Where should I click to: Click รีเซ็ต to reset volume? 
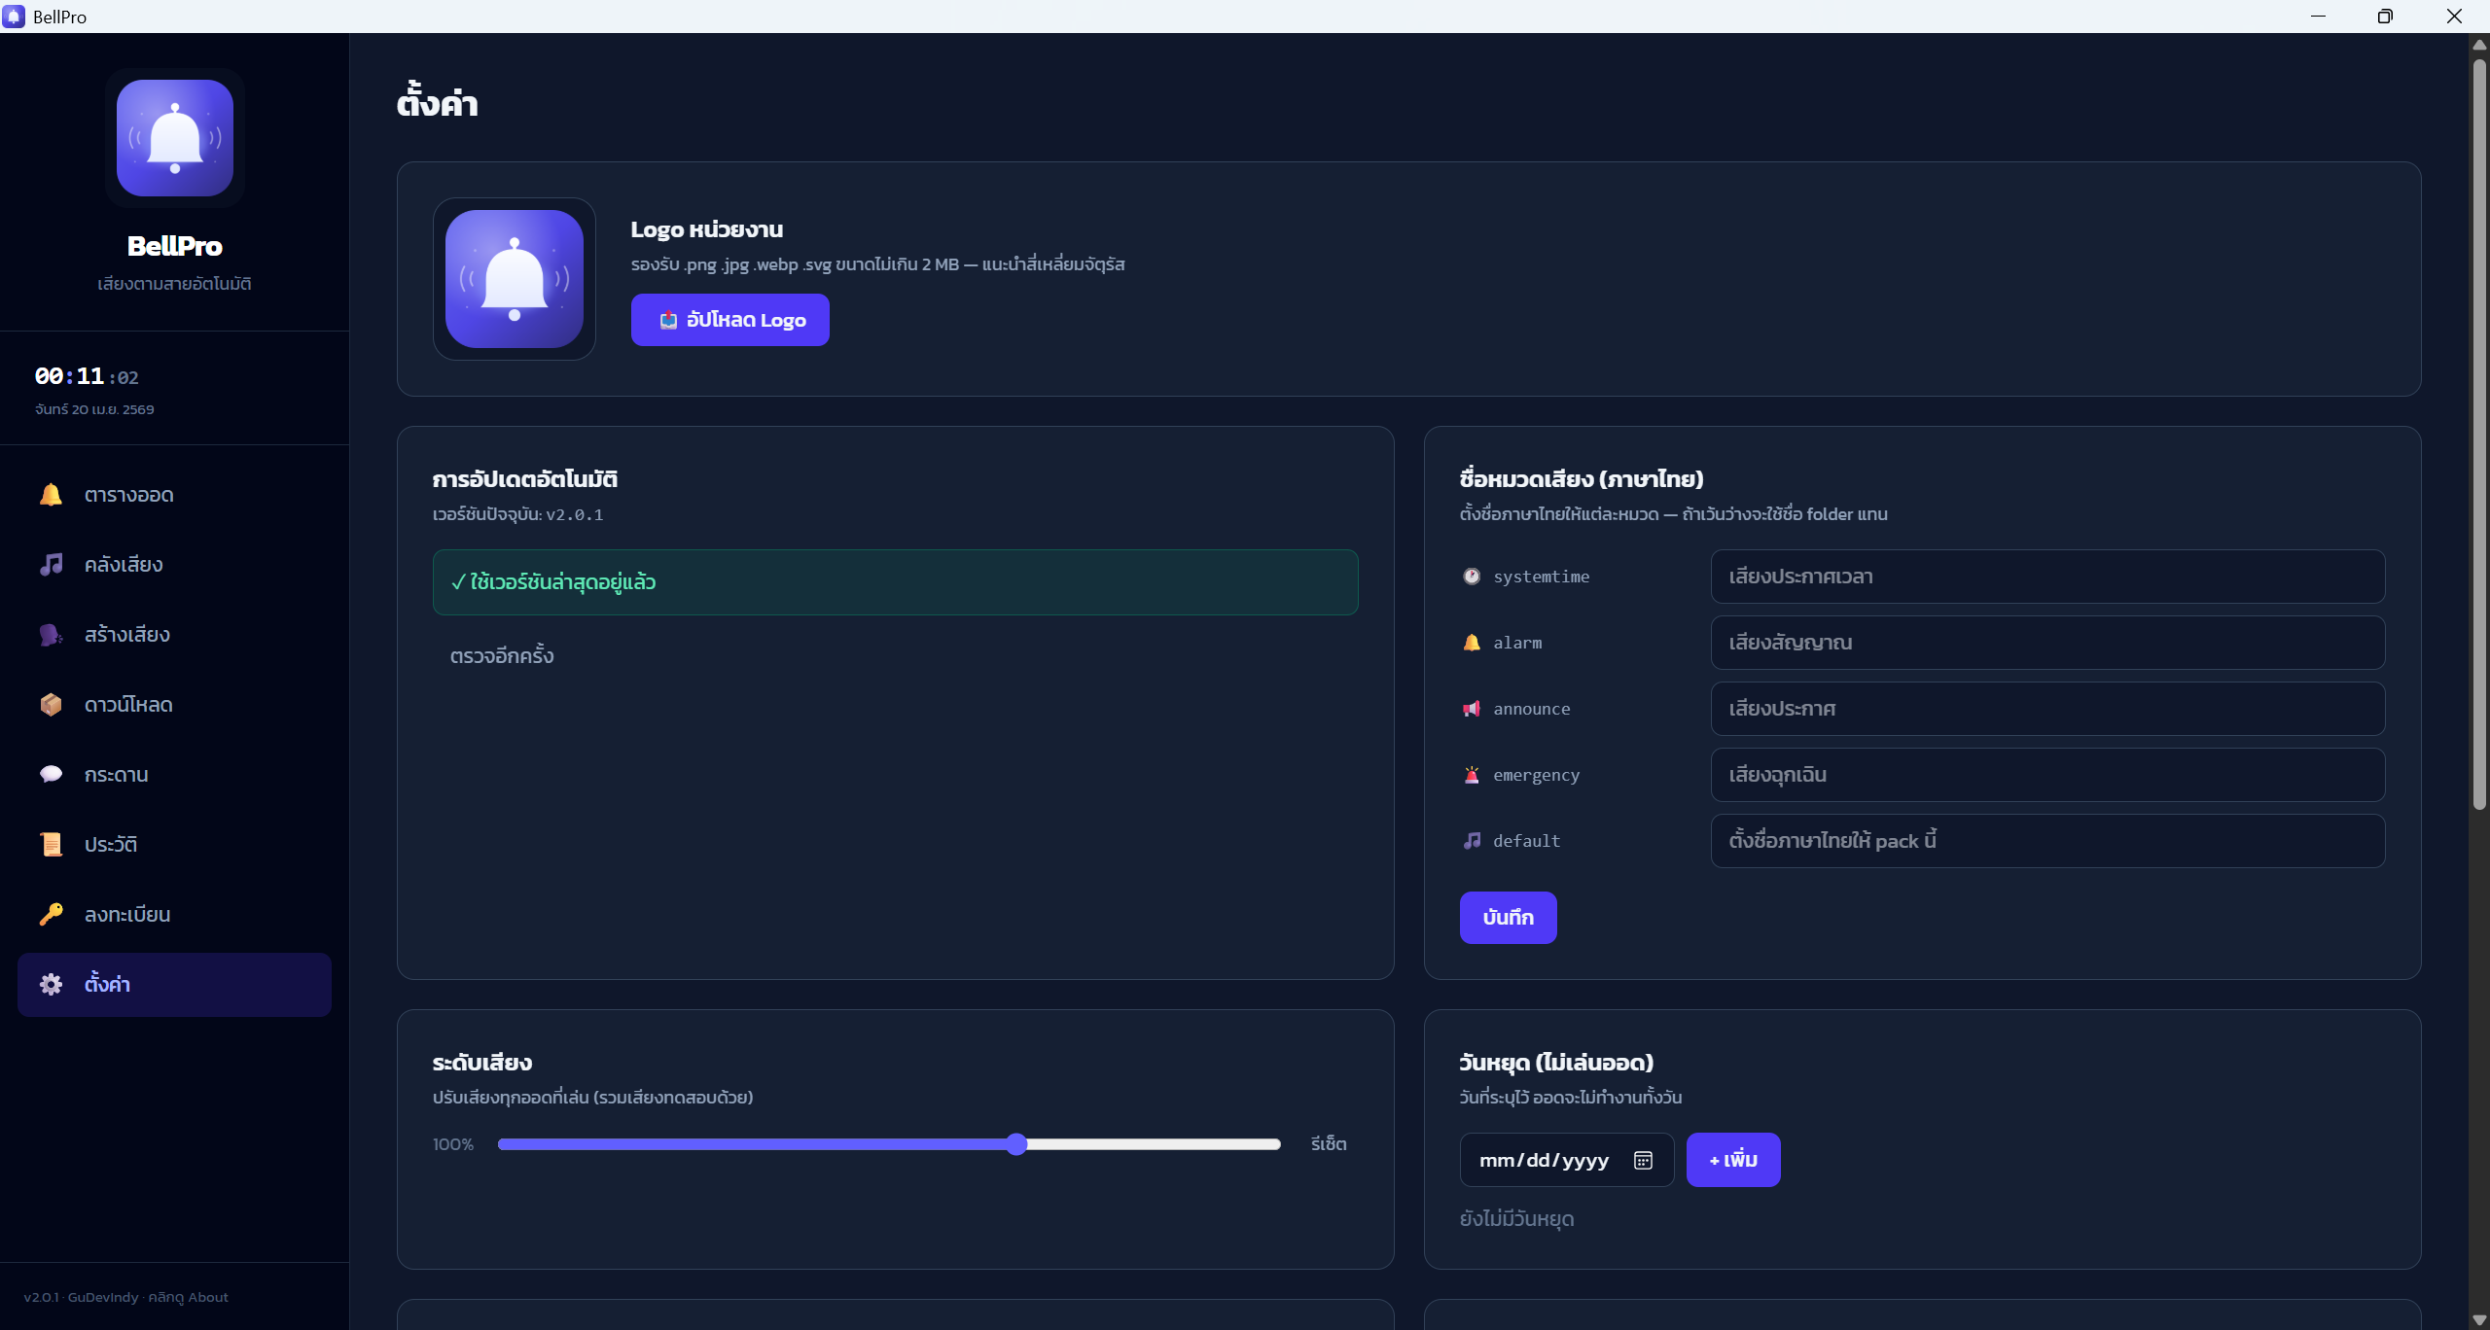tap(1329, 1144)
